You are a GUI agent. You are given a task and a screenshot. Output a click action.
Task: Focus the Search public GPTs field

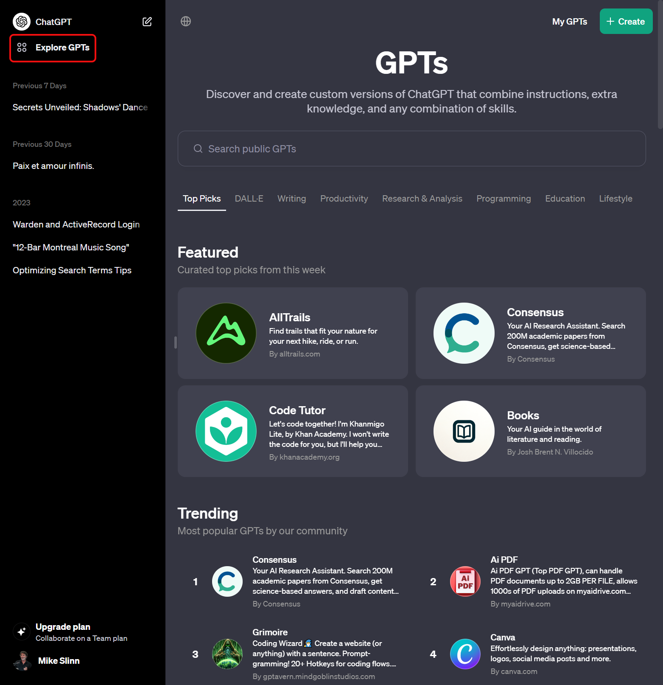click(x=411, y=149)
